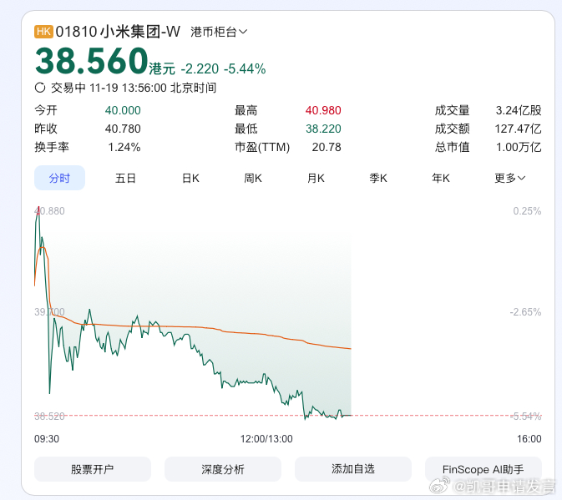Open the 周K weekly chart tab
562x500 pixels.
click(253, 178)
